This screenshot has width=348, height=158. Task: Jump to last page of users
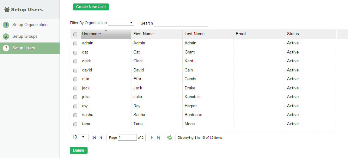pyautogui.click(x=158, y=138)
